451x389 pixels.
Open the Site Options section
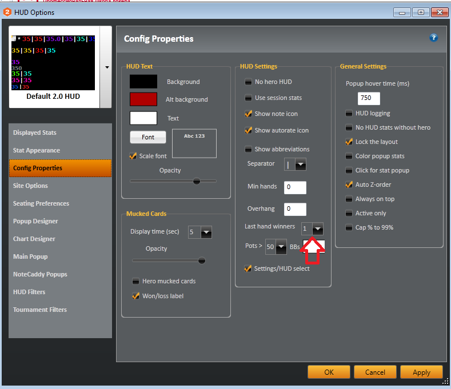(x=30, y=186)
